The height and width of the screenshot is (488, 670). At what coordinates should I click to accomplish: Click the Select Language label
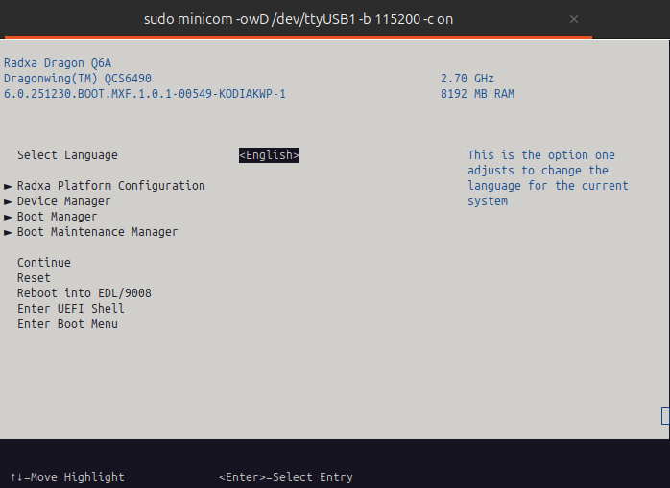(67, 155)
